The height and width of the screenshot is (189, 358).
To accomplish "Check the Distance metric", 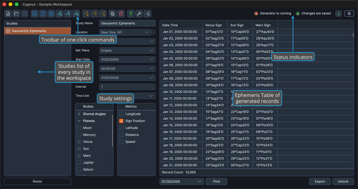I will pyautogui.click(x=121, y=135).
